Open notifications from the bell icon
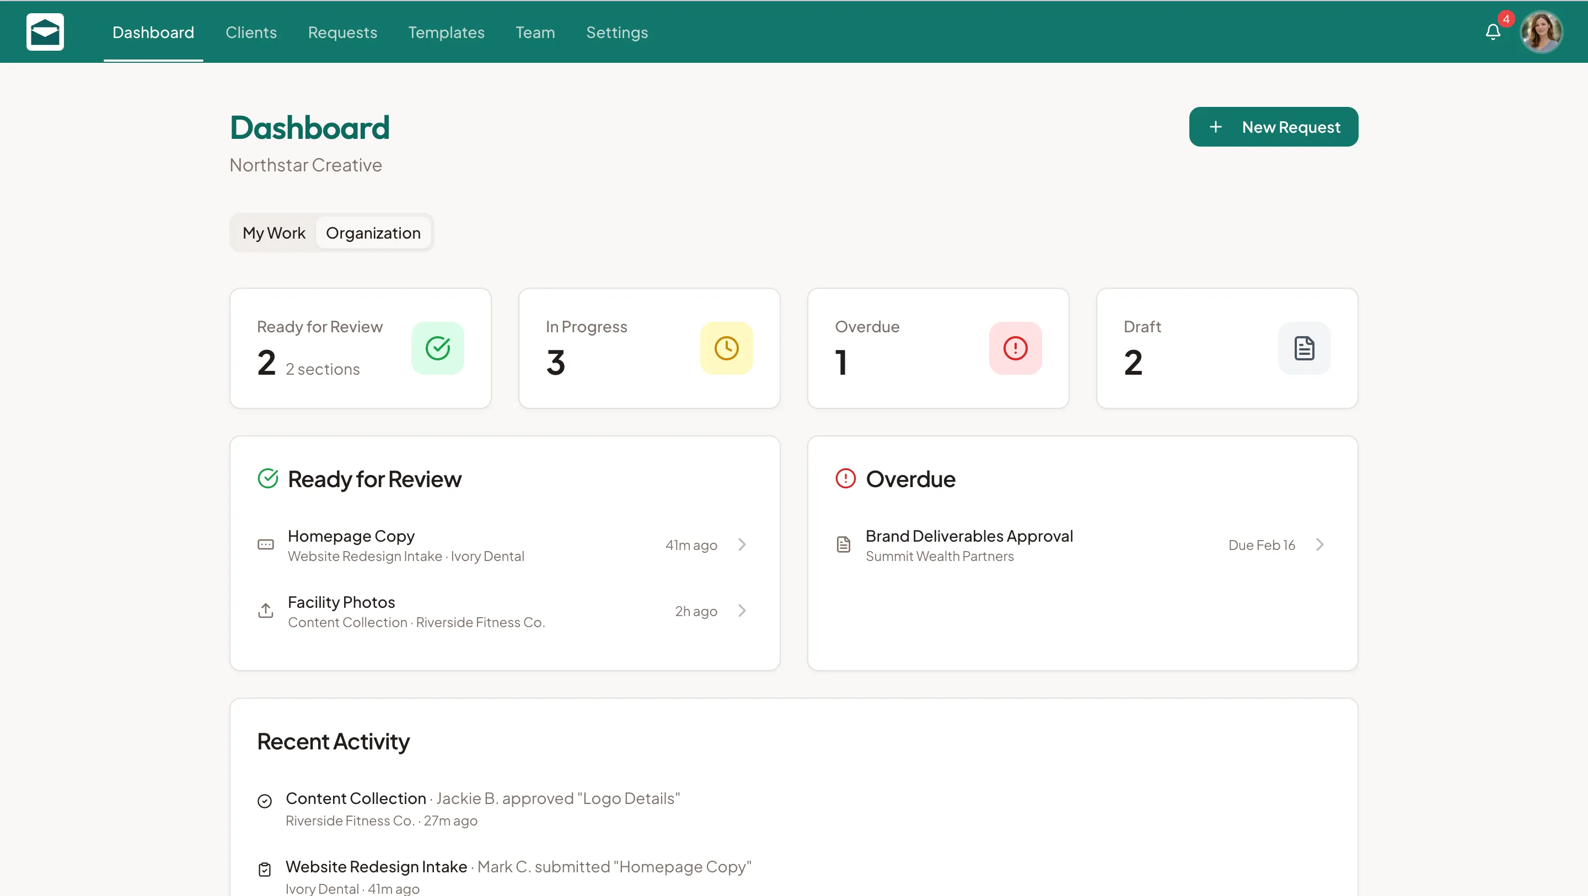1588x896 pixels. point(1493,32)
